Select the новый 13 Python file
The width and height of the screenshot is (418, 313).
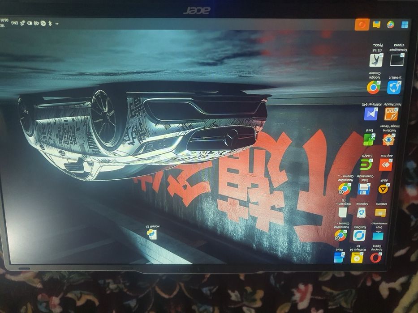(x=152, y=234)
